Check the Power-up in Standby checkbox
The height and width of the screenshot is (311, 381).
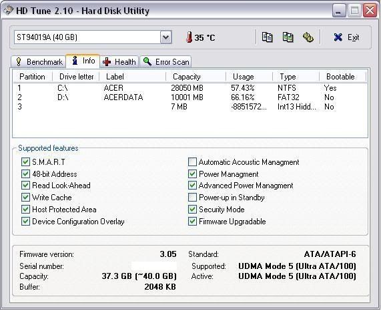pyautogui.click(x=192, y=198)
